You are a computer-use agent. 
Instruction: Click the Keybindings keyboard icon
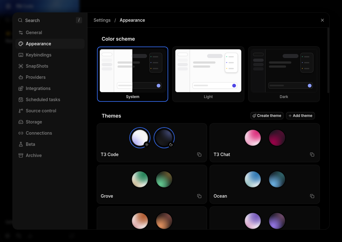pyautogui.click(x=21, y=55)
